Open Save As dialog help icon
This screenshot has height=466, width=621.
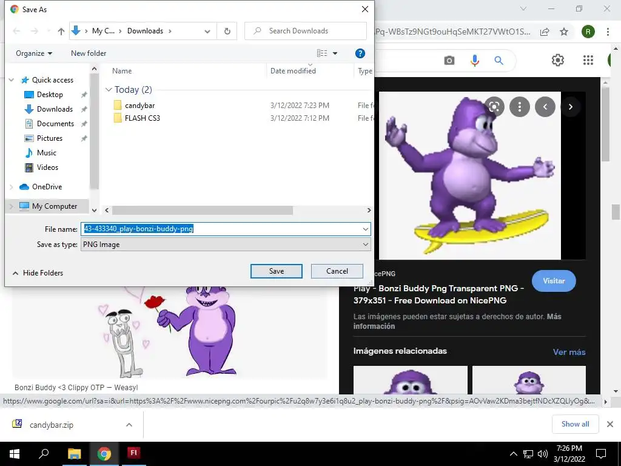point(360,53)
